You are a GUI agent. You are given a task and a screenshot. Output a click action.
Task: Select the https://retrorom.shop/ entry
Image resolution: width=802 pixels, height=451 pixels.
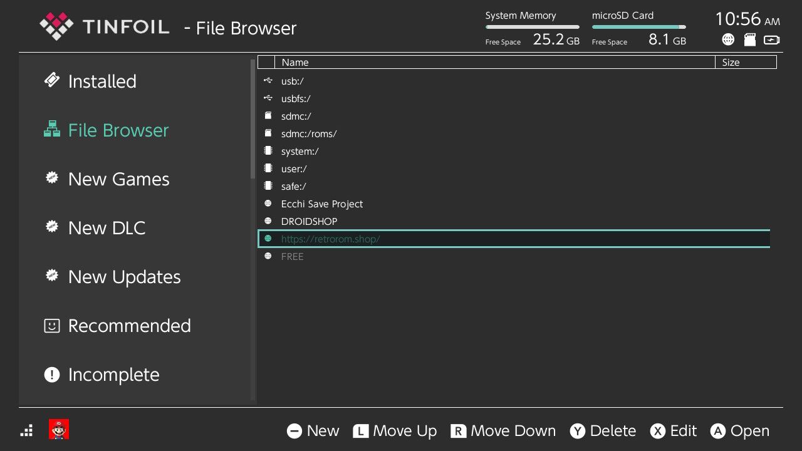[514, 239]
